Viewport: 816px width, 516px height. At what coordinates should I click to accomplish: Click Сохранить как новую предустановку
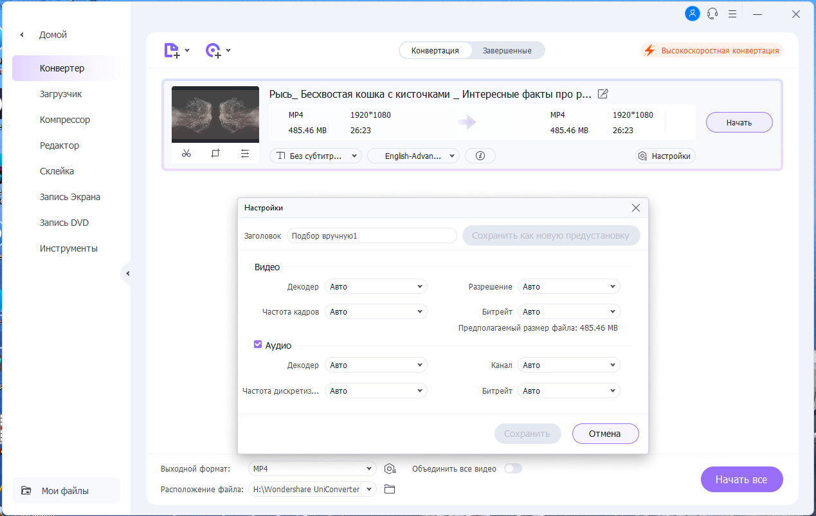click(x=550, y=235)
